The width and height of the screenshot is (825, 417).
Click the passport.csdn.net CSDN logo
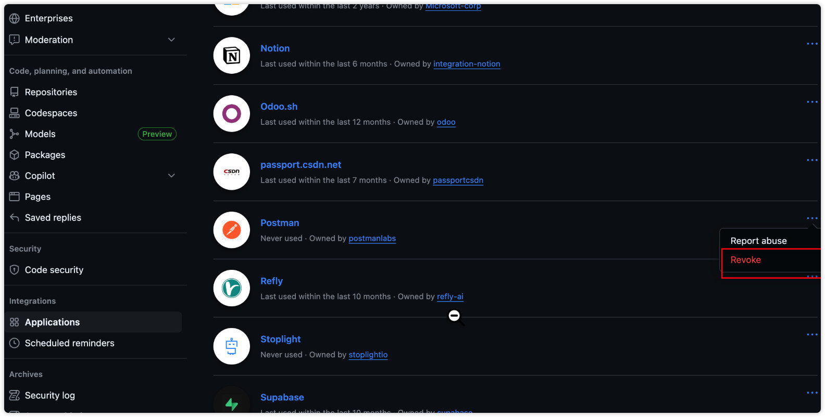(231, 172)
